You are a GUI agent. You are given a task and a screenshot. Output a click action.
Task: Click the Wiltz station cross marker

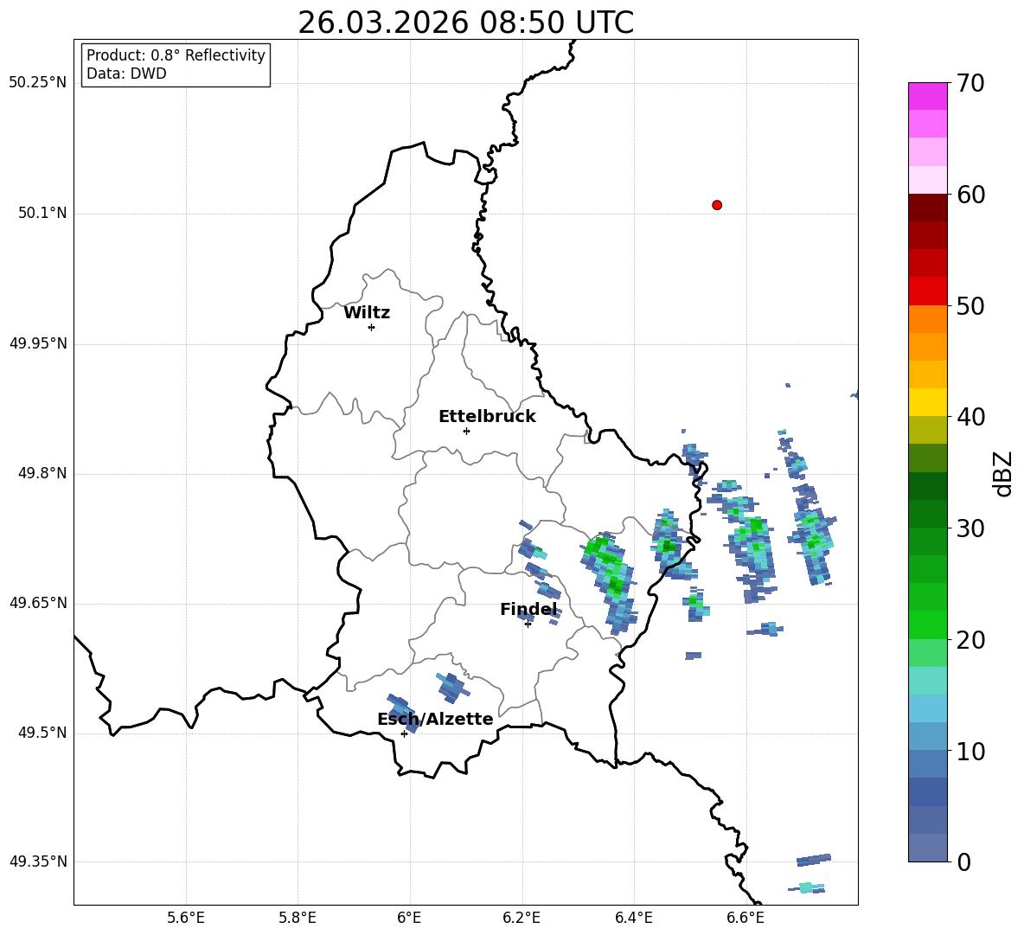[x=372, y=327]
